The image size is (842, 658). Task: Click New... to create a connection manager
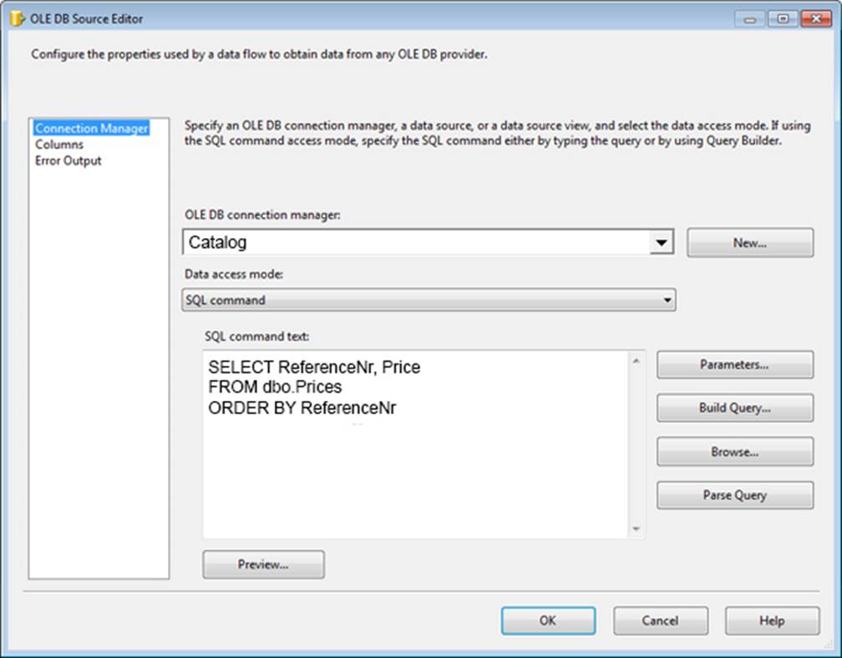tap(749, 243)
